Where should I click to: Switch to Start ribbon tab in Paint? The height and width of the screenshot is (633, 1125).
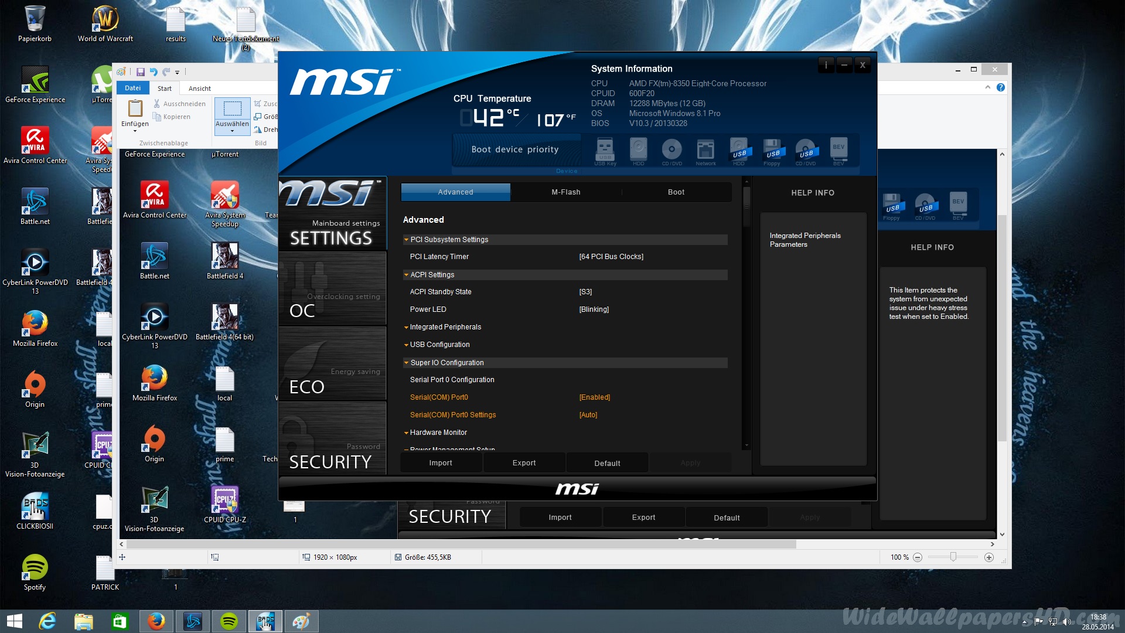coord(165,89)
